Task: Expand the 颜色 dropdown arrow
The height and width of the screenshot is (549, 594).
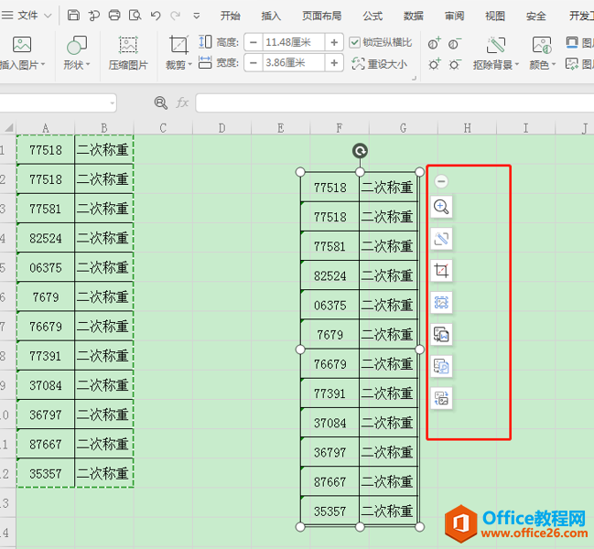Action: pyautogui.click(x=553, y=65)
